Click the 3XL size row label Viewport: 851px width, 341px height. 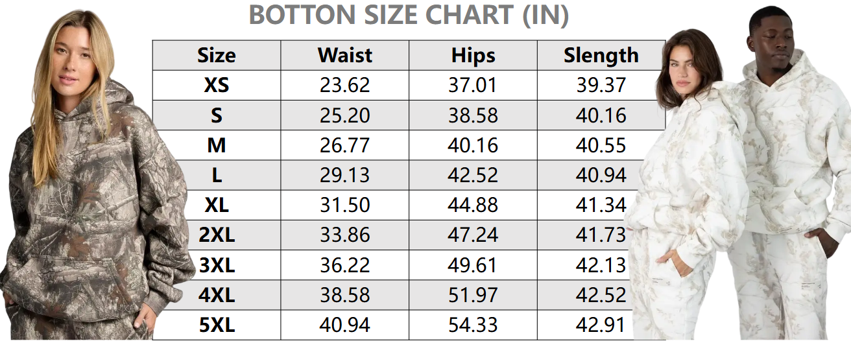[x=216, y=265]
